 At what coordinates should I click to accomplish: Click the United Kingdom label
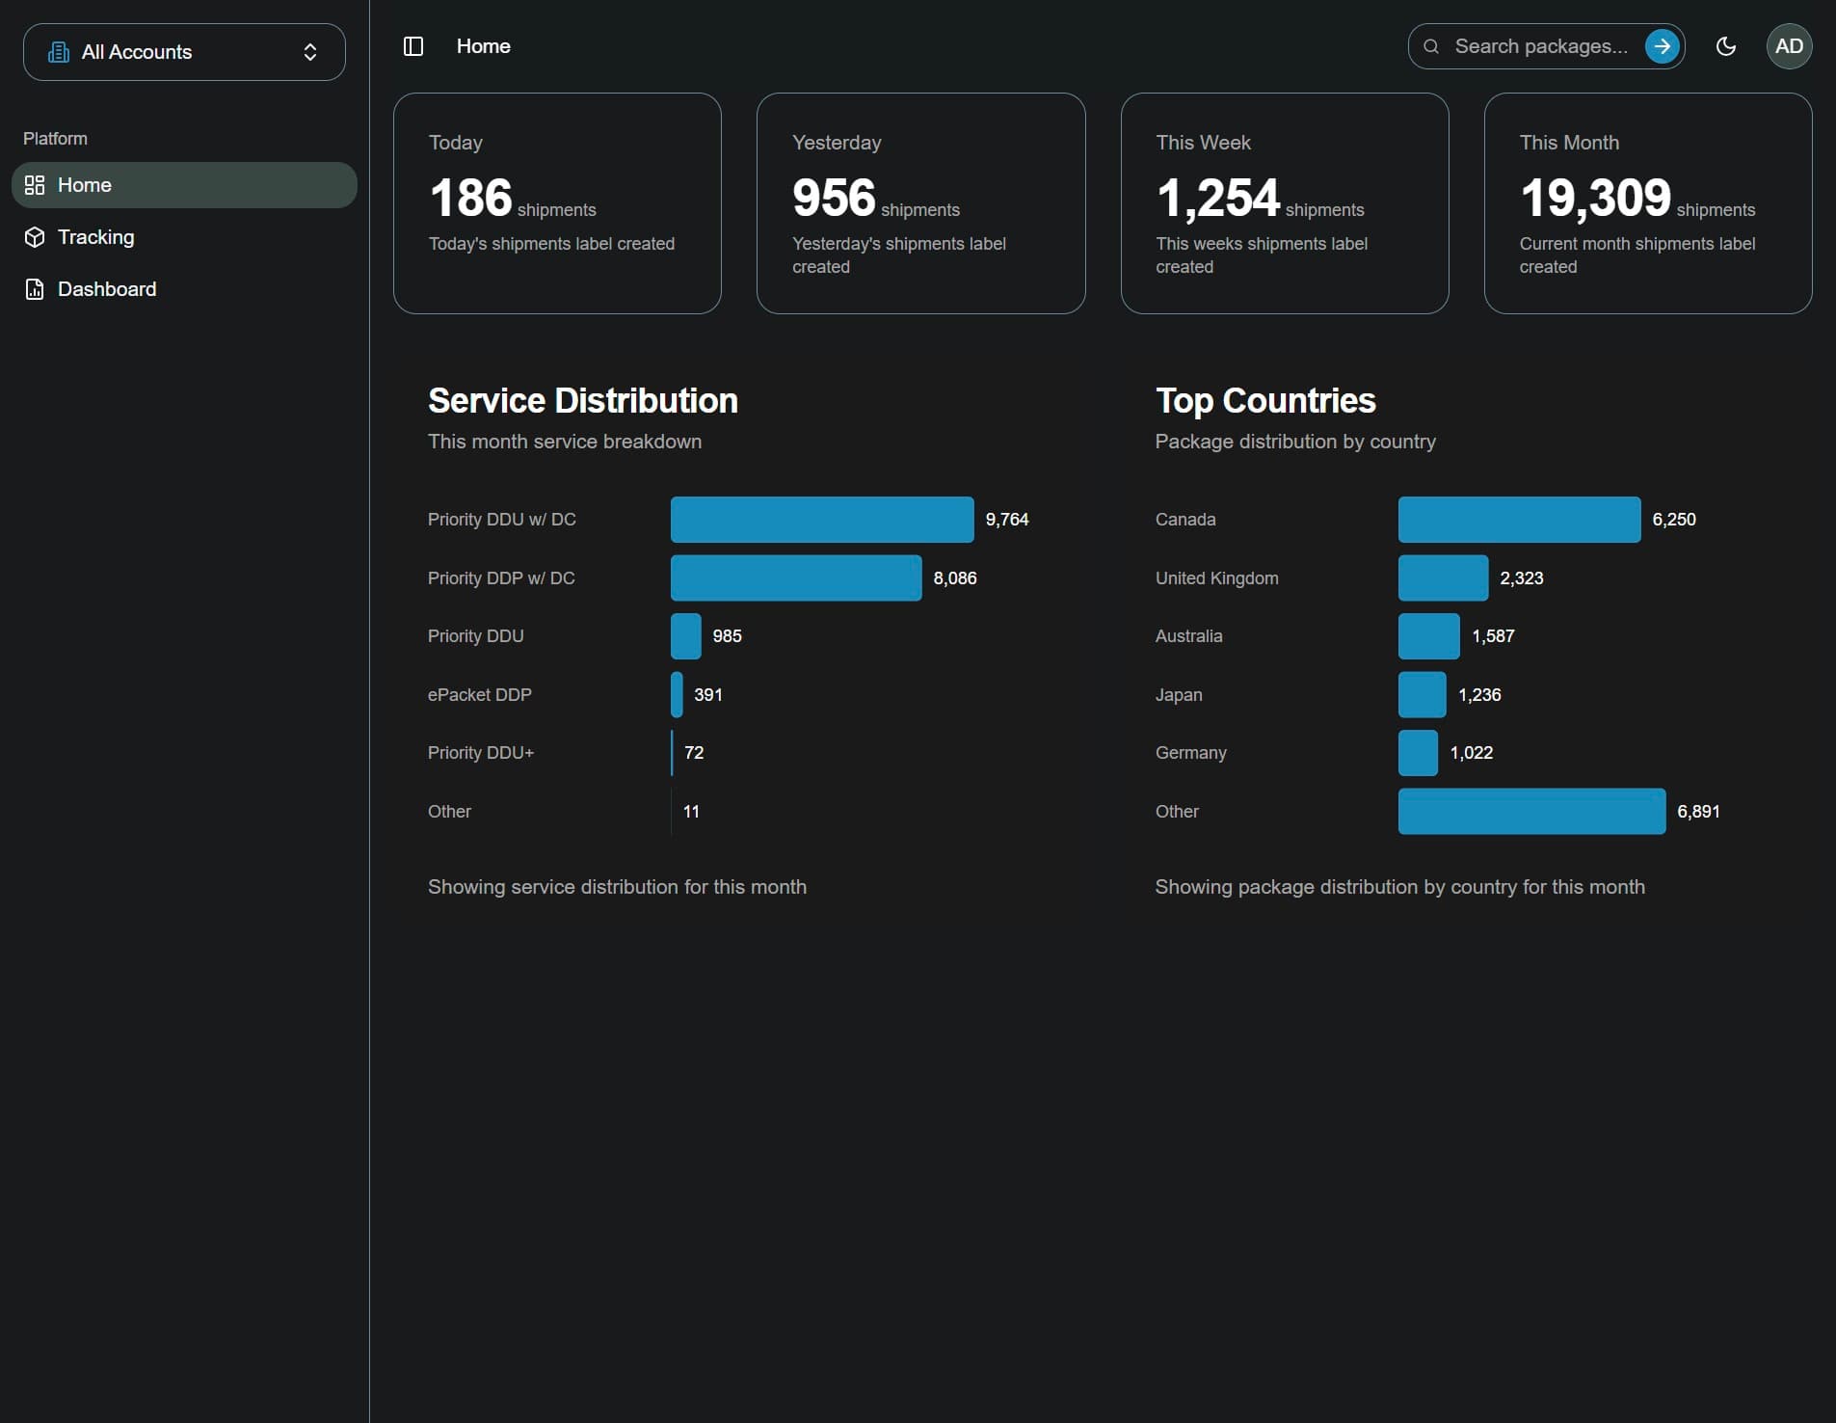click(x=1217, y=578)
